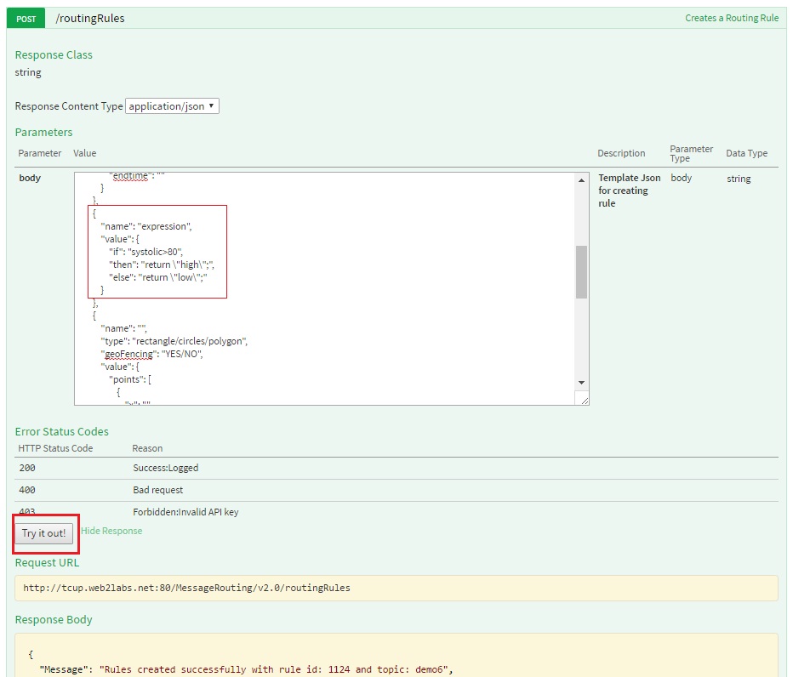This screenshot has width=793, height=677.
Task: Click the Parameter Type column header
Action: [x=692, y=153]
